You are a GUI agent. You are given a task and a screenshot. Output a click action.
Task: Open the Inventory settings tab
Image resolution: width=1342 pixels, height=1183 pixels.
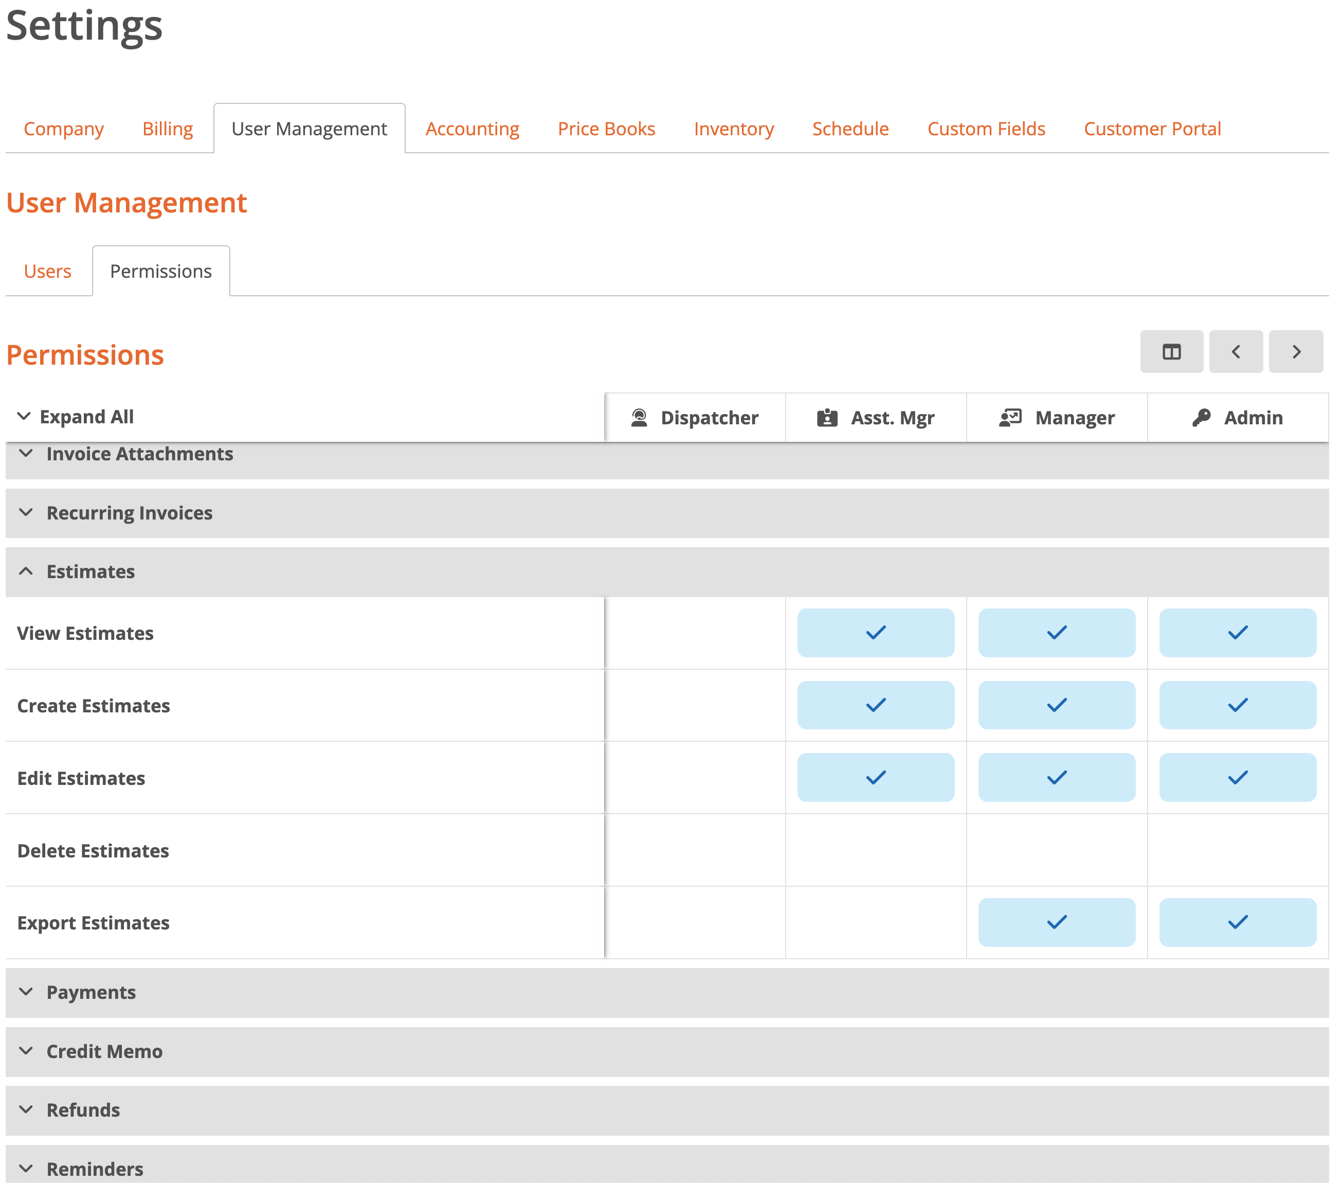[734, 129]
